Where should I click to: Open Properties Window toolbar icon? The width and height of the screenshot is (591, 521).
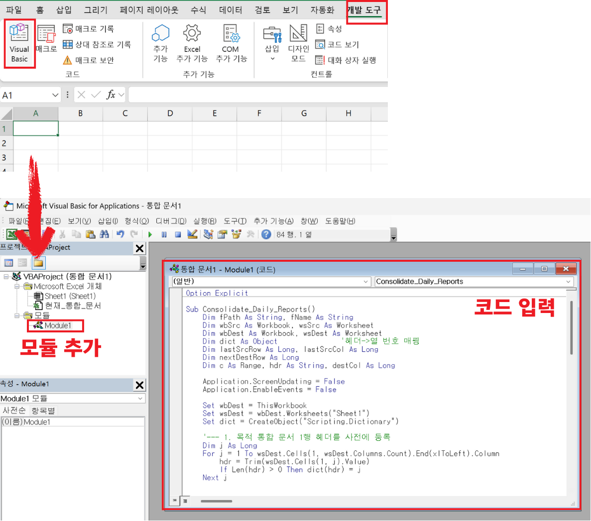tap(223, 235)
